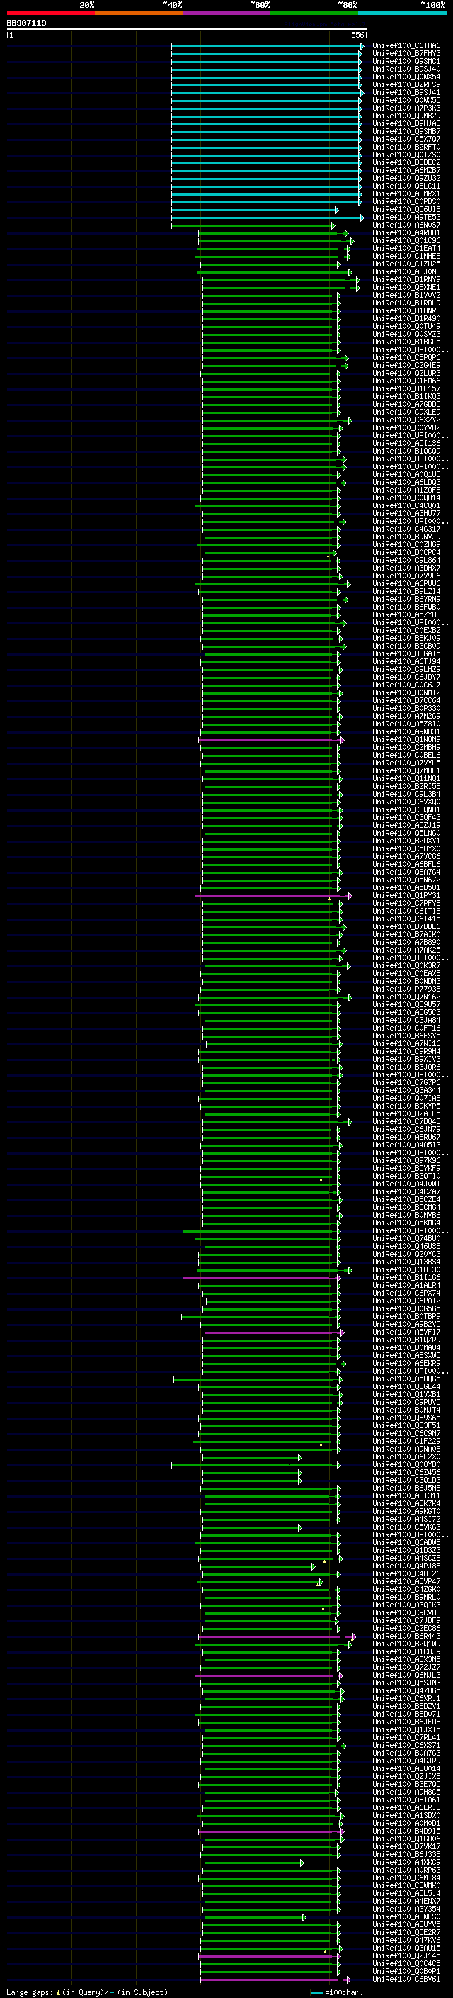Select the UniRef100_B9XIV3 label
This screenshot has height=1998, width=453.
coord(406,1060)
